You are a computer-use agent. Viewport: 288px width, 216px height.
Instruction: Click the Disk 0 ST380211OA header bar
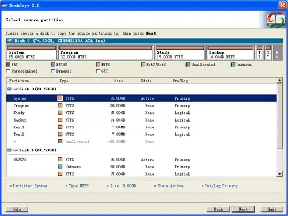coord(144,41)
